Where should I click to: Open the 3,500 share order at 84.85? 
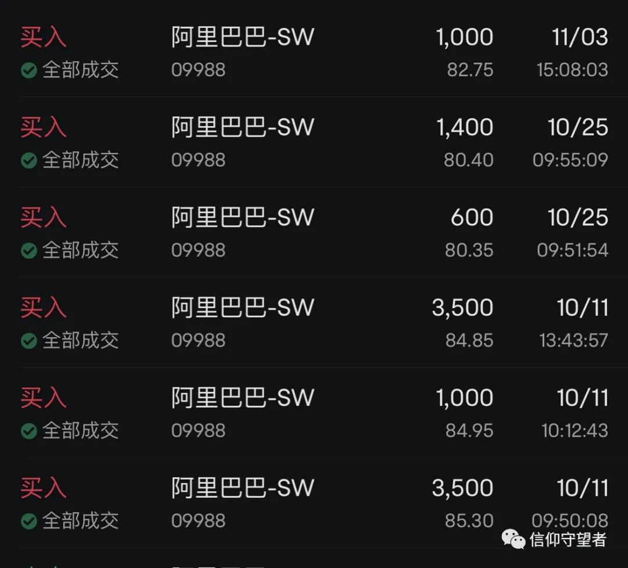click(314, 323)
